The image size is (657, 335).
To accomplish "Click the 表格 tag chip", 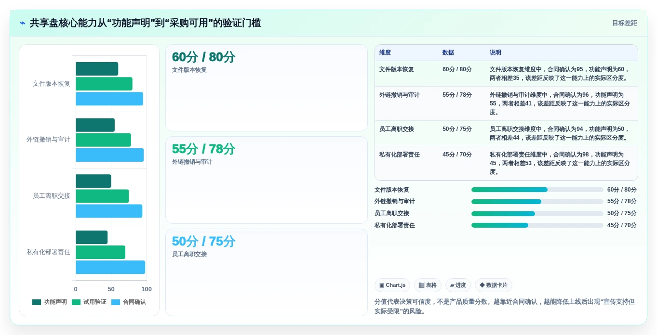I will (428, 285).
